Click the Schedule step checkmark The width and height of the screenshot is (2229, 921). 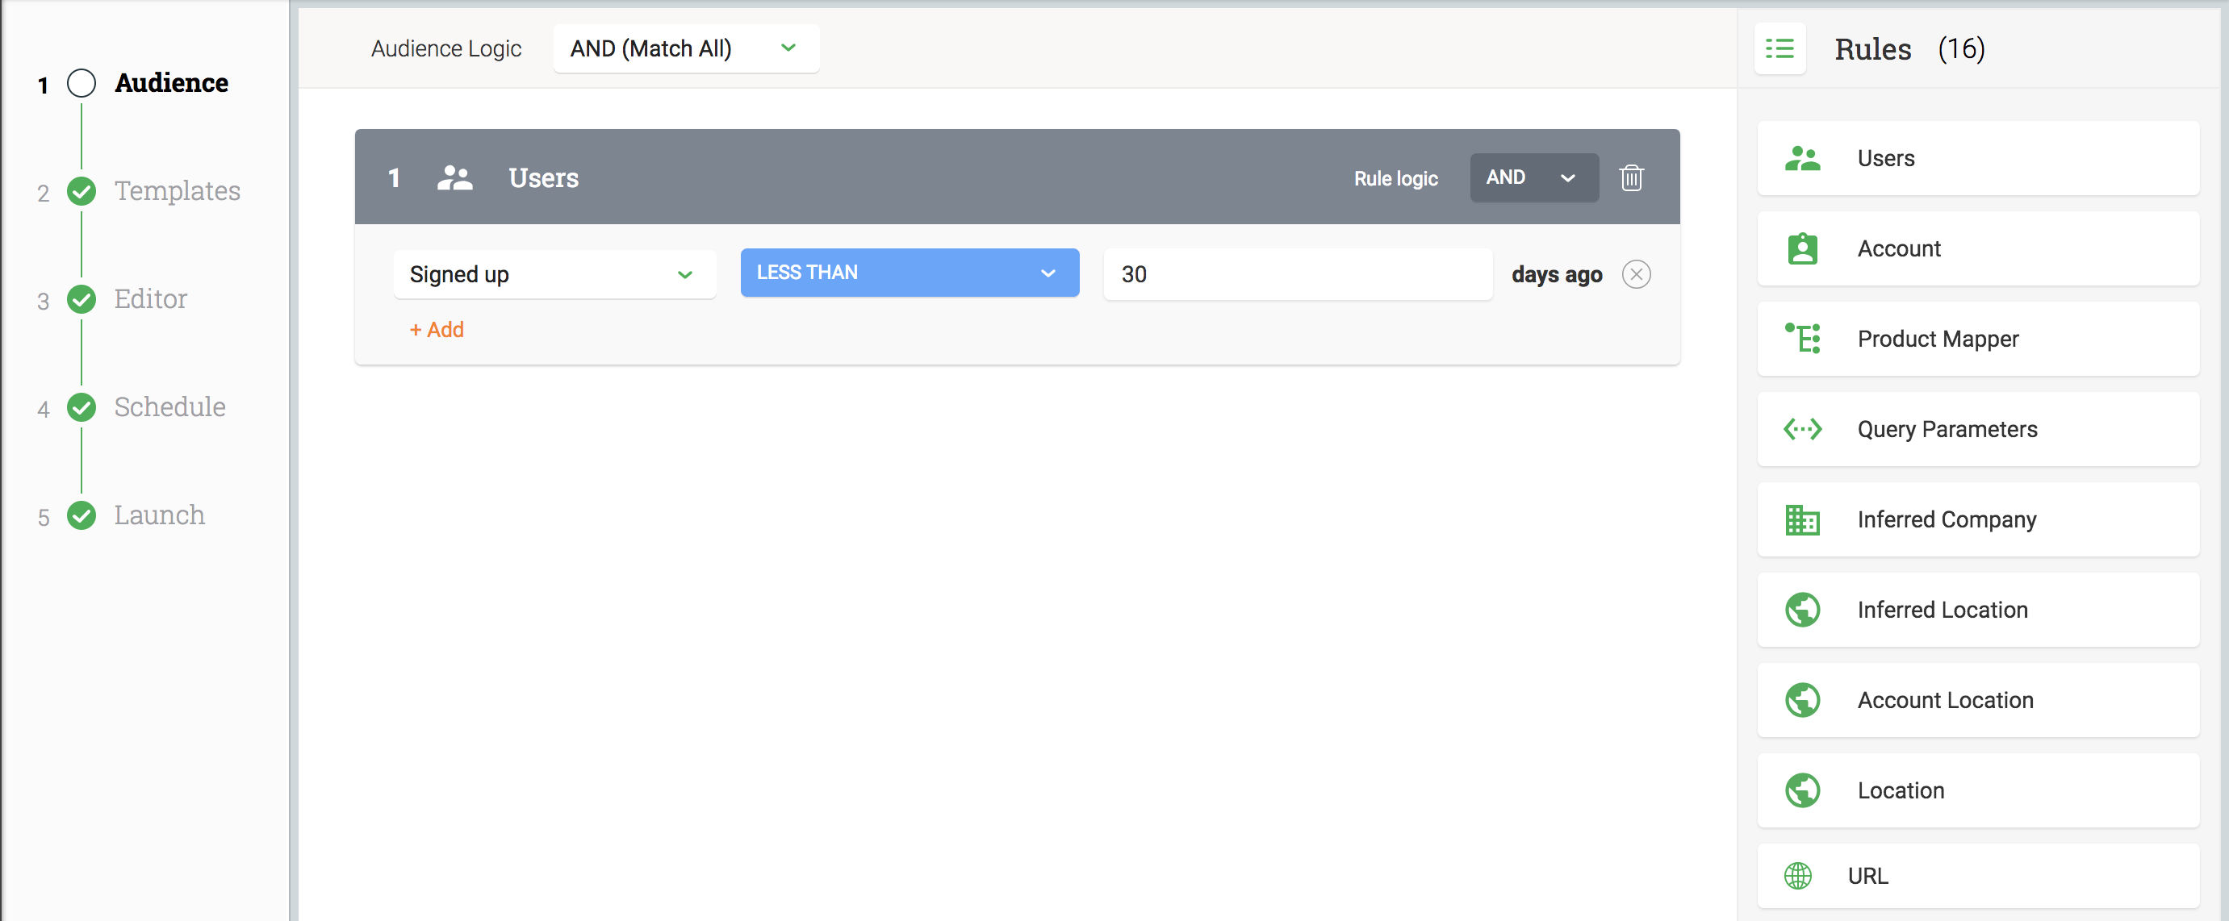coord(82,406)
